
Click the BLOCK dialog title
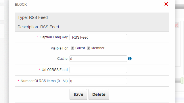[x=21, y=5]
